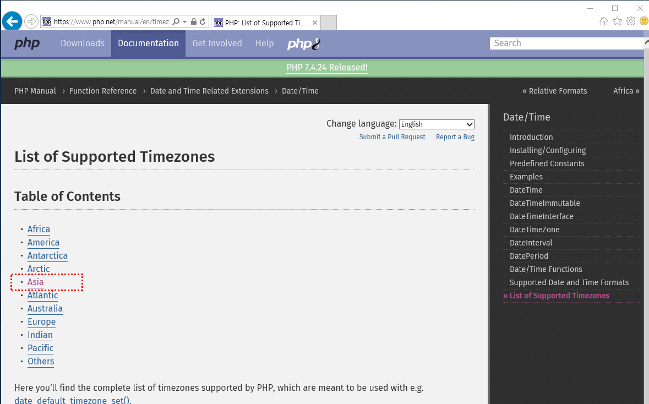Open browser Tools gear icon

point(630,21)
